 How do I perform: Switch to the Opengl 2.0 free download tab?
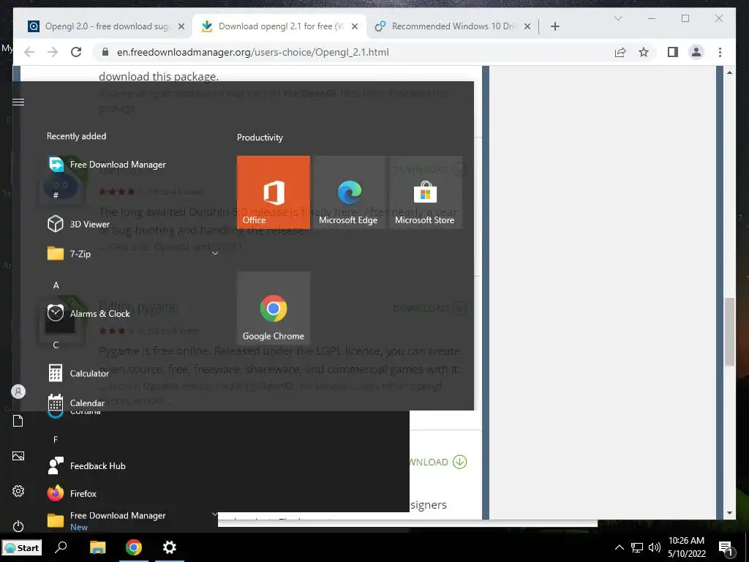point(106,26)
